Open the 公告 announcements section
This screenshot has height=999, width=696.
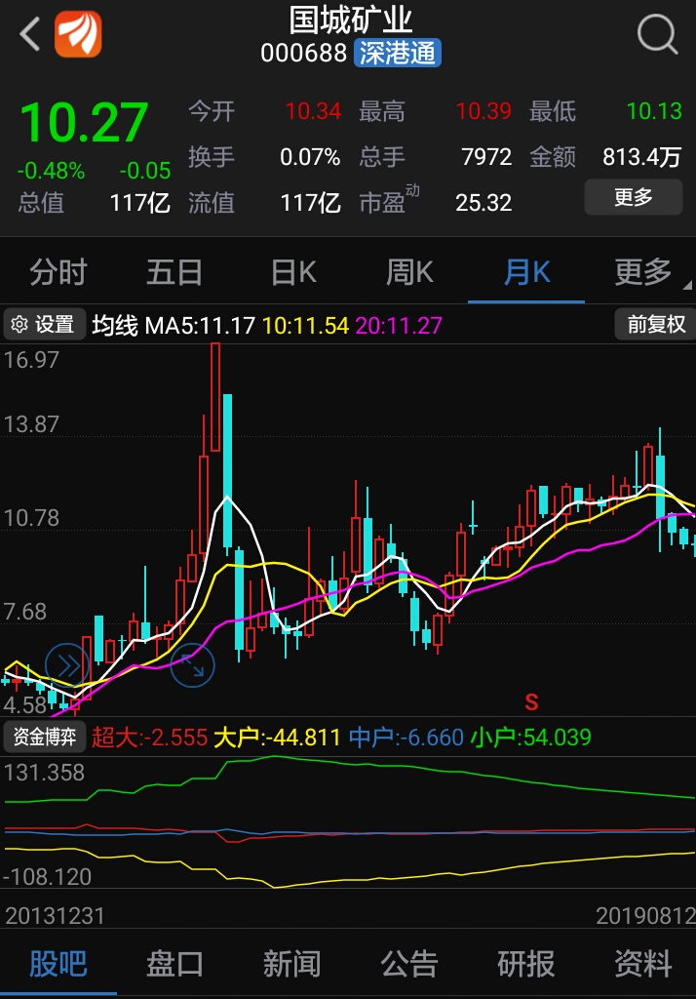coord(408,964)
